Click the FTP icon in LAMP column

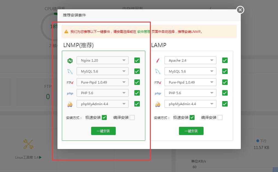click(x=158, y=82)
